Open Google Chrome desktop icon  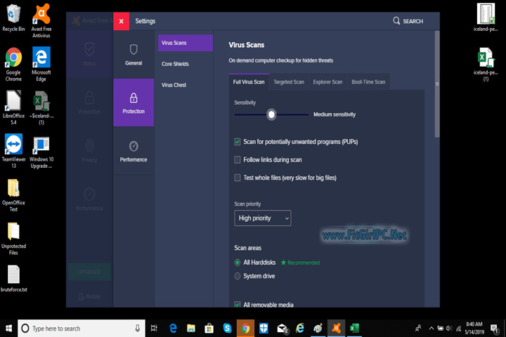click(x=13, y=58)
